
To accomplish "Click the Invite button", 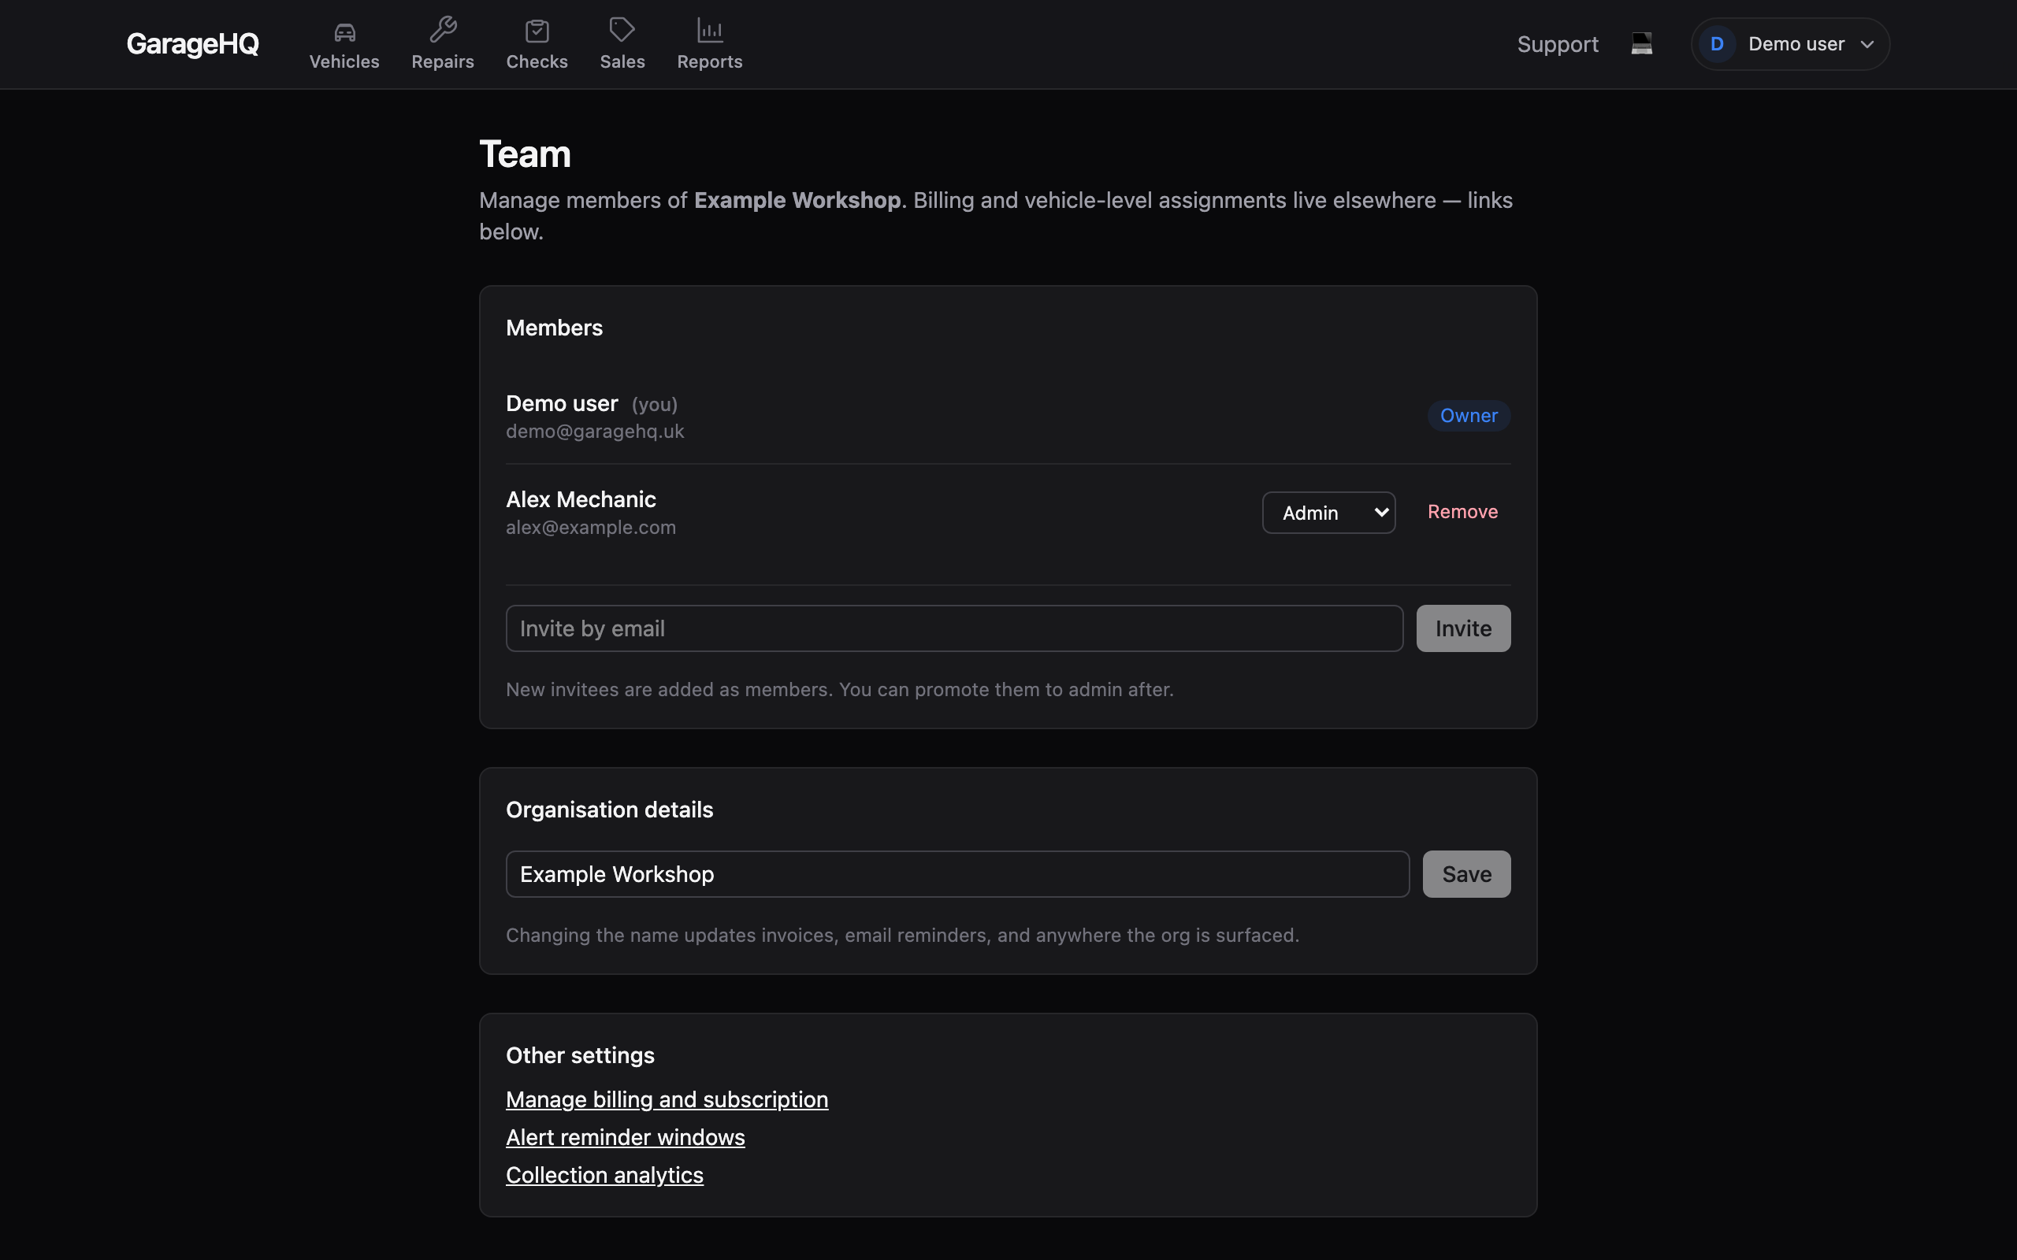I will tap(1463, 628).
